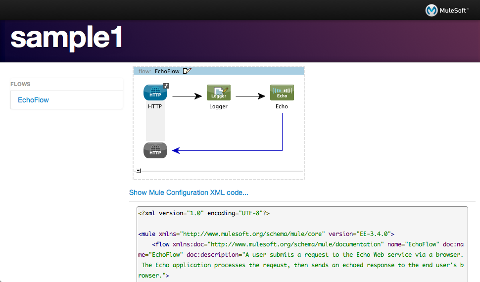480x282 pixels.
Task: Click the edit note icon beside EchoFlow
Action: click(x=187, y=71)
